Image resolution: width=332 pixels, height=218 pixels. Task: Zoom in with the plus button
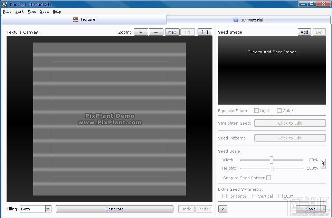click(141, 32)
